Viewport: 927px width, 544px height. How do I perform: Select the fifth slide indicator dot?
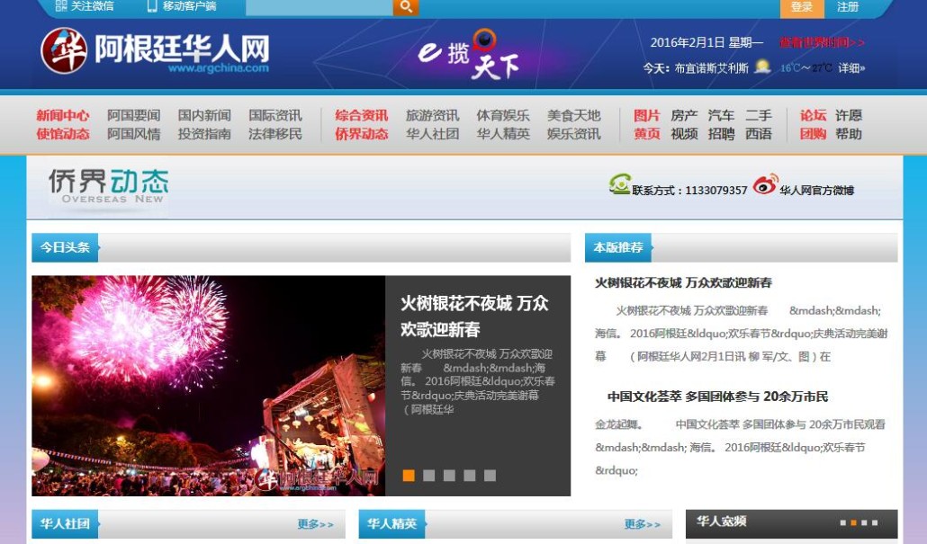tap(490, 476)
